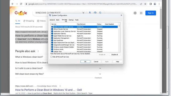
Task: Uncheck Adobe Acrobat Update Service
Action: tap(52, 27)
